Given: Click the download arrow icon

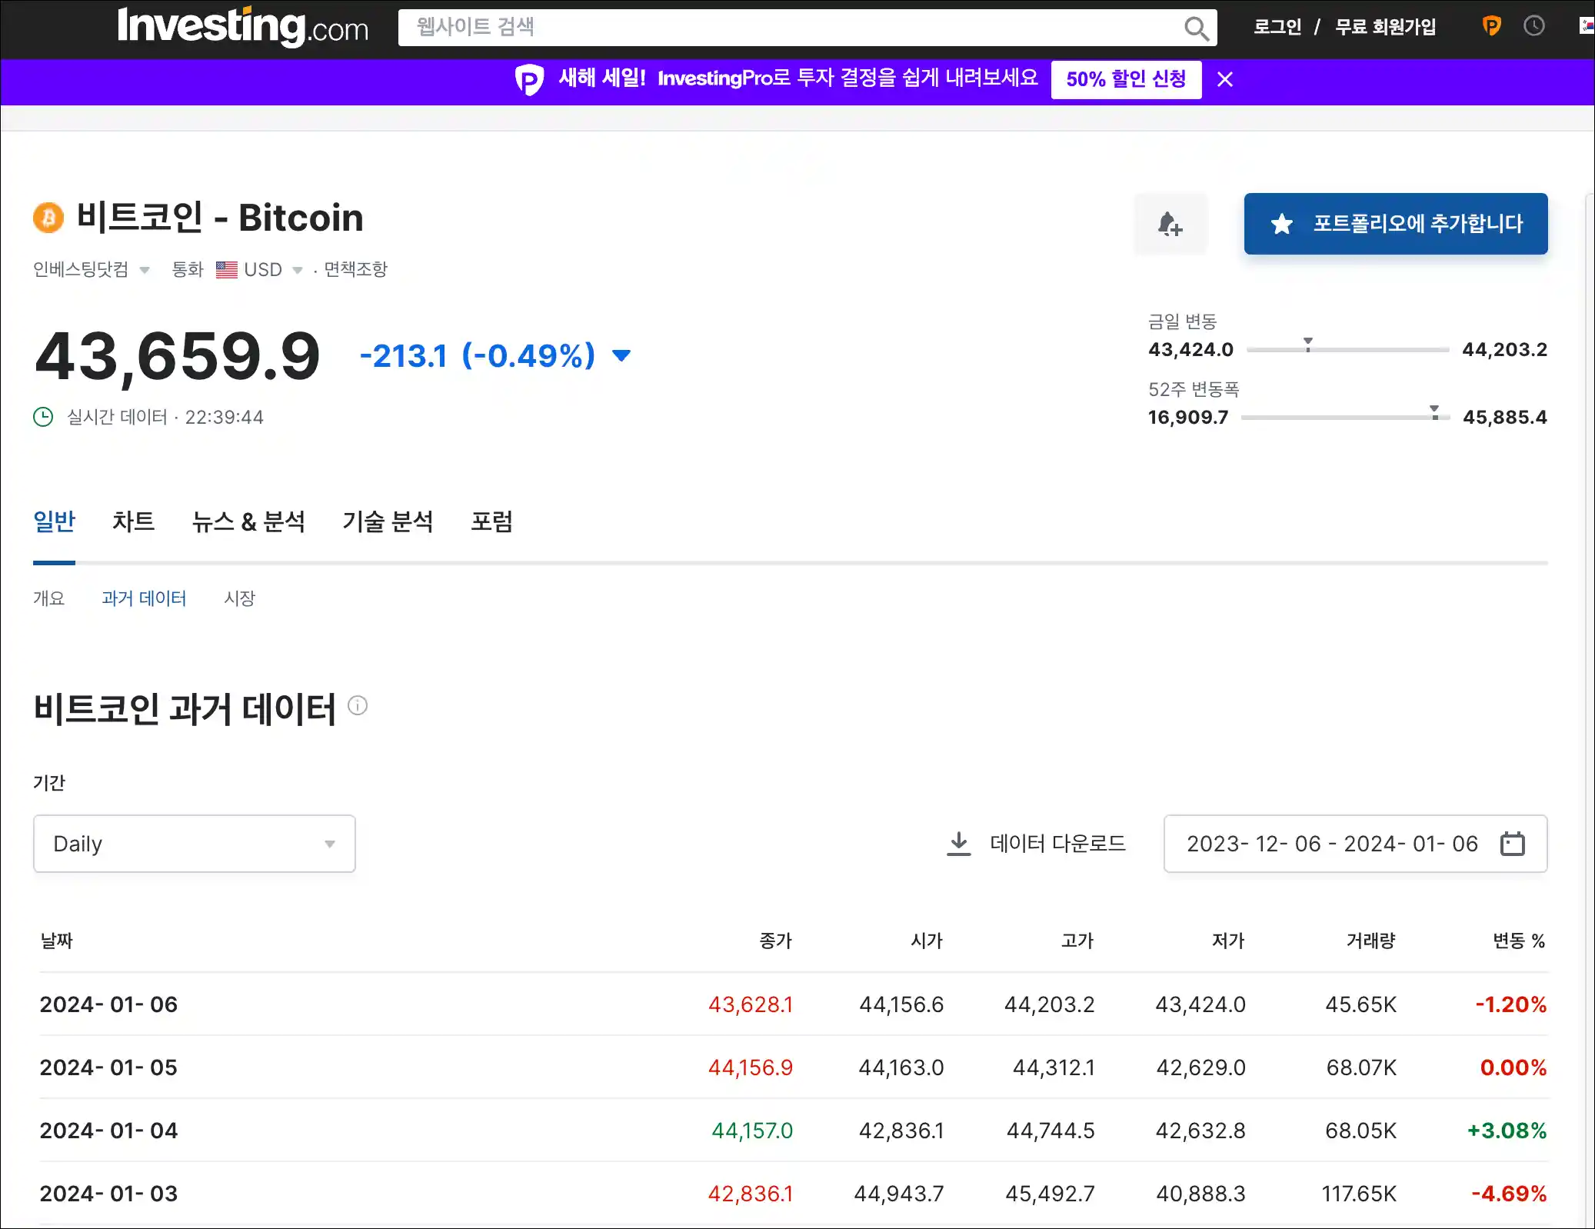Looking at the screenshot, I should [958, 844].
